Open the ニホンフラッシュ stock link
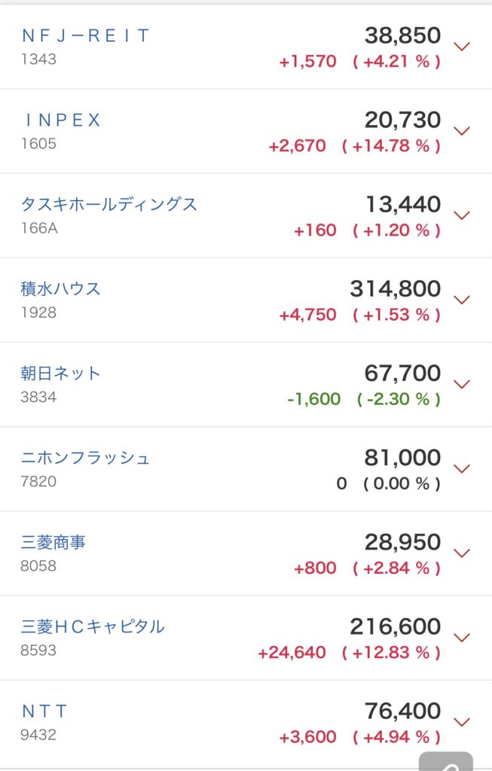 (85, 458)
